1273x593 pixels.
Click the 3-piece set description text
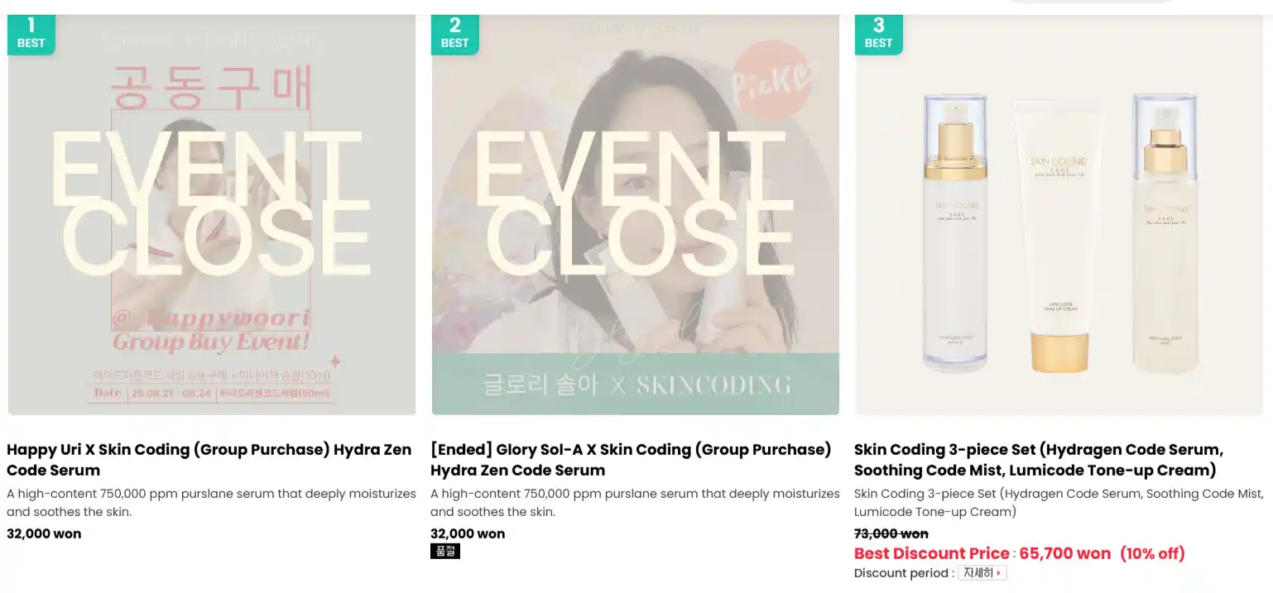(x=1058, y=503)
